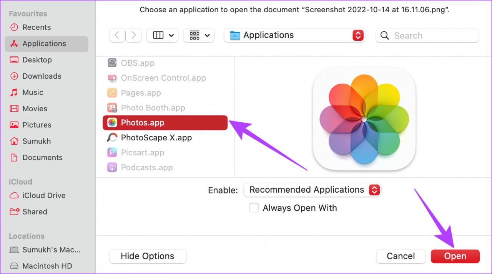Click the Downloads arrow icon in sidebar

click(14, 76)
